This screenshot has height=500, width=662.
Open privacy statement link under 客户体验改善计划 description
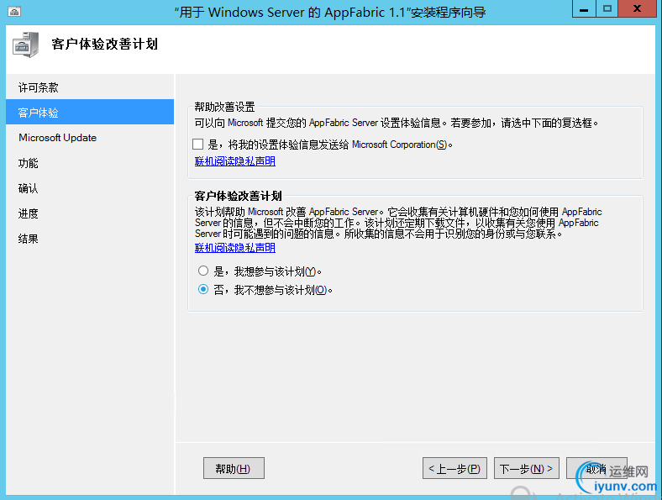click(x=234, y=248)
